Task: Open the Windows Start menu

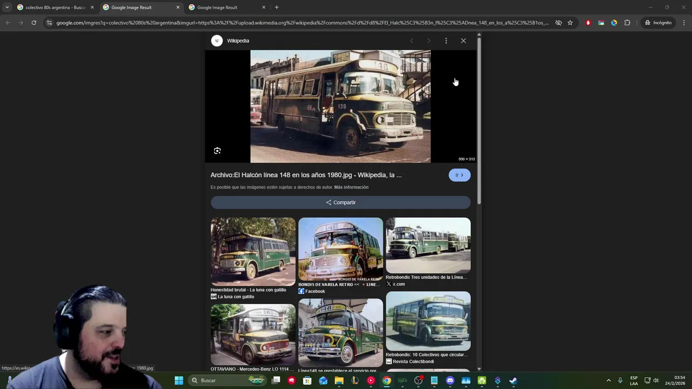Action: [179, 380]
